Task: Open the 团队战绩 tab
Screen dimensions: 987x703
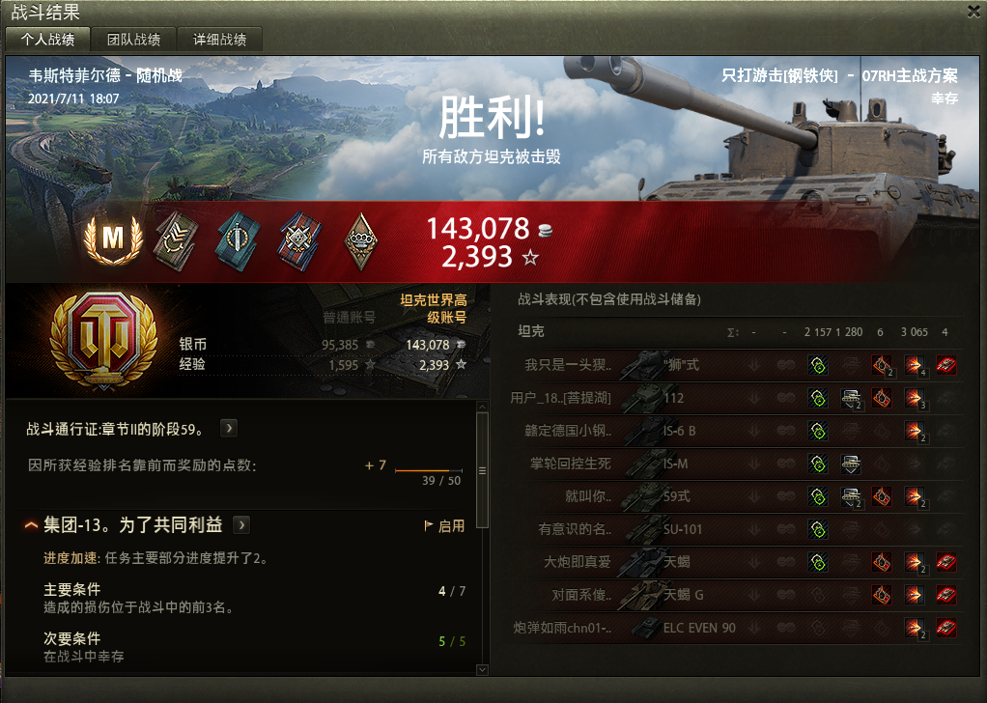Action: tap(133, 39)
